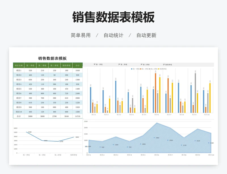Toggle the 第四季度 checkbox
The width and height of the screenshot is (227, 174).
[164, 64]
